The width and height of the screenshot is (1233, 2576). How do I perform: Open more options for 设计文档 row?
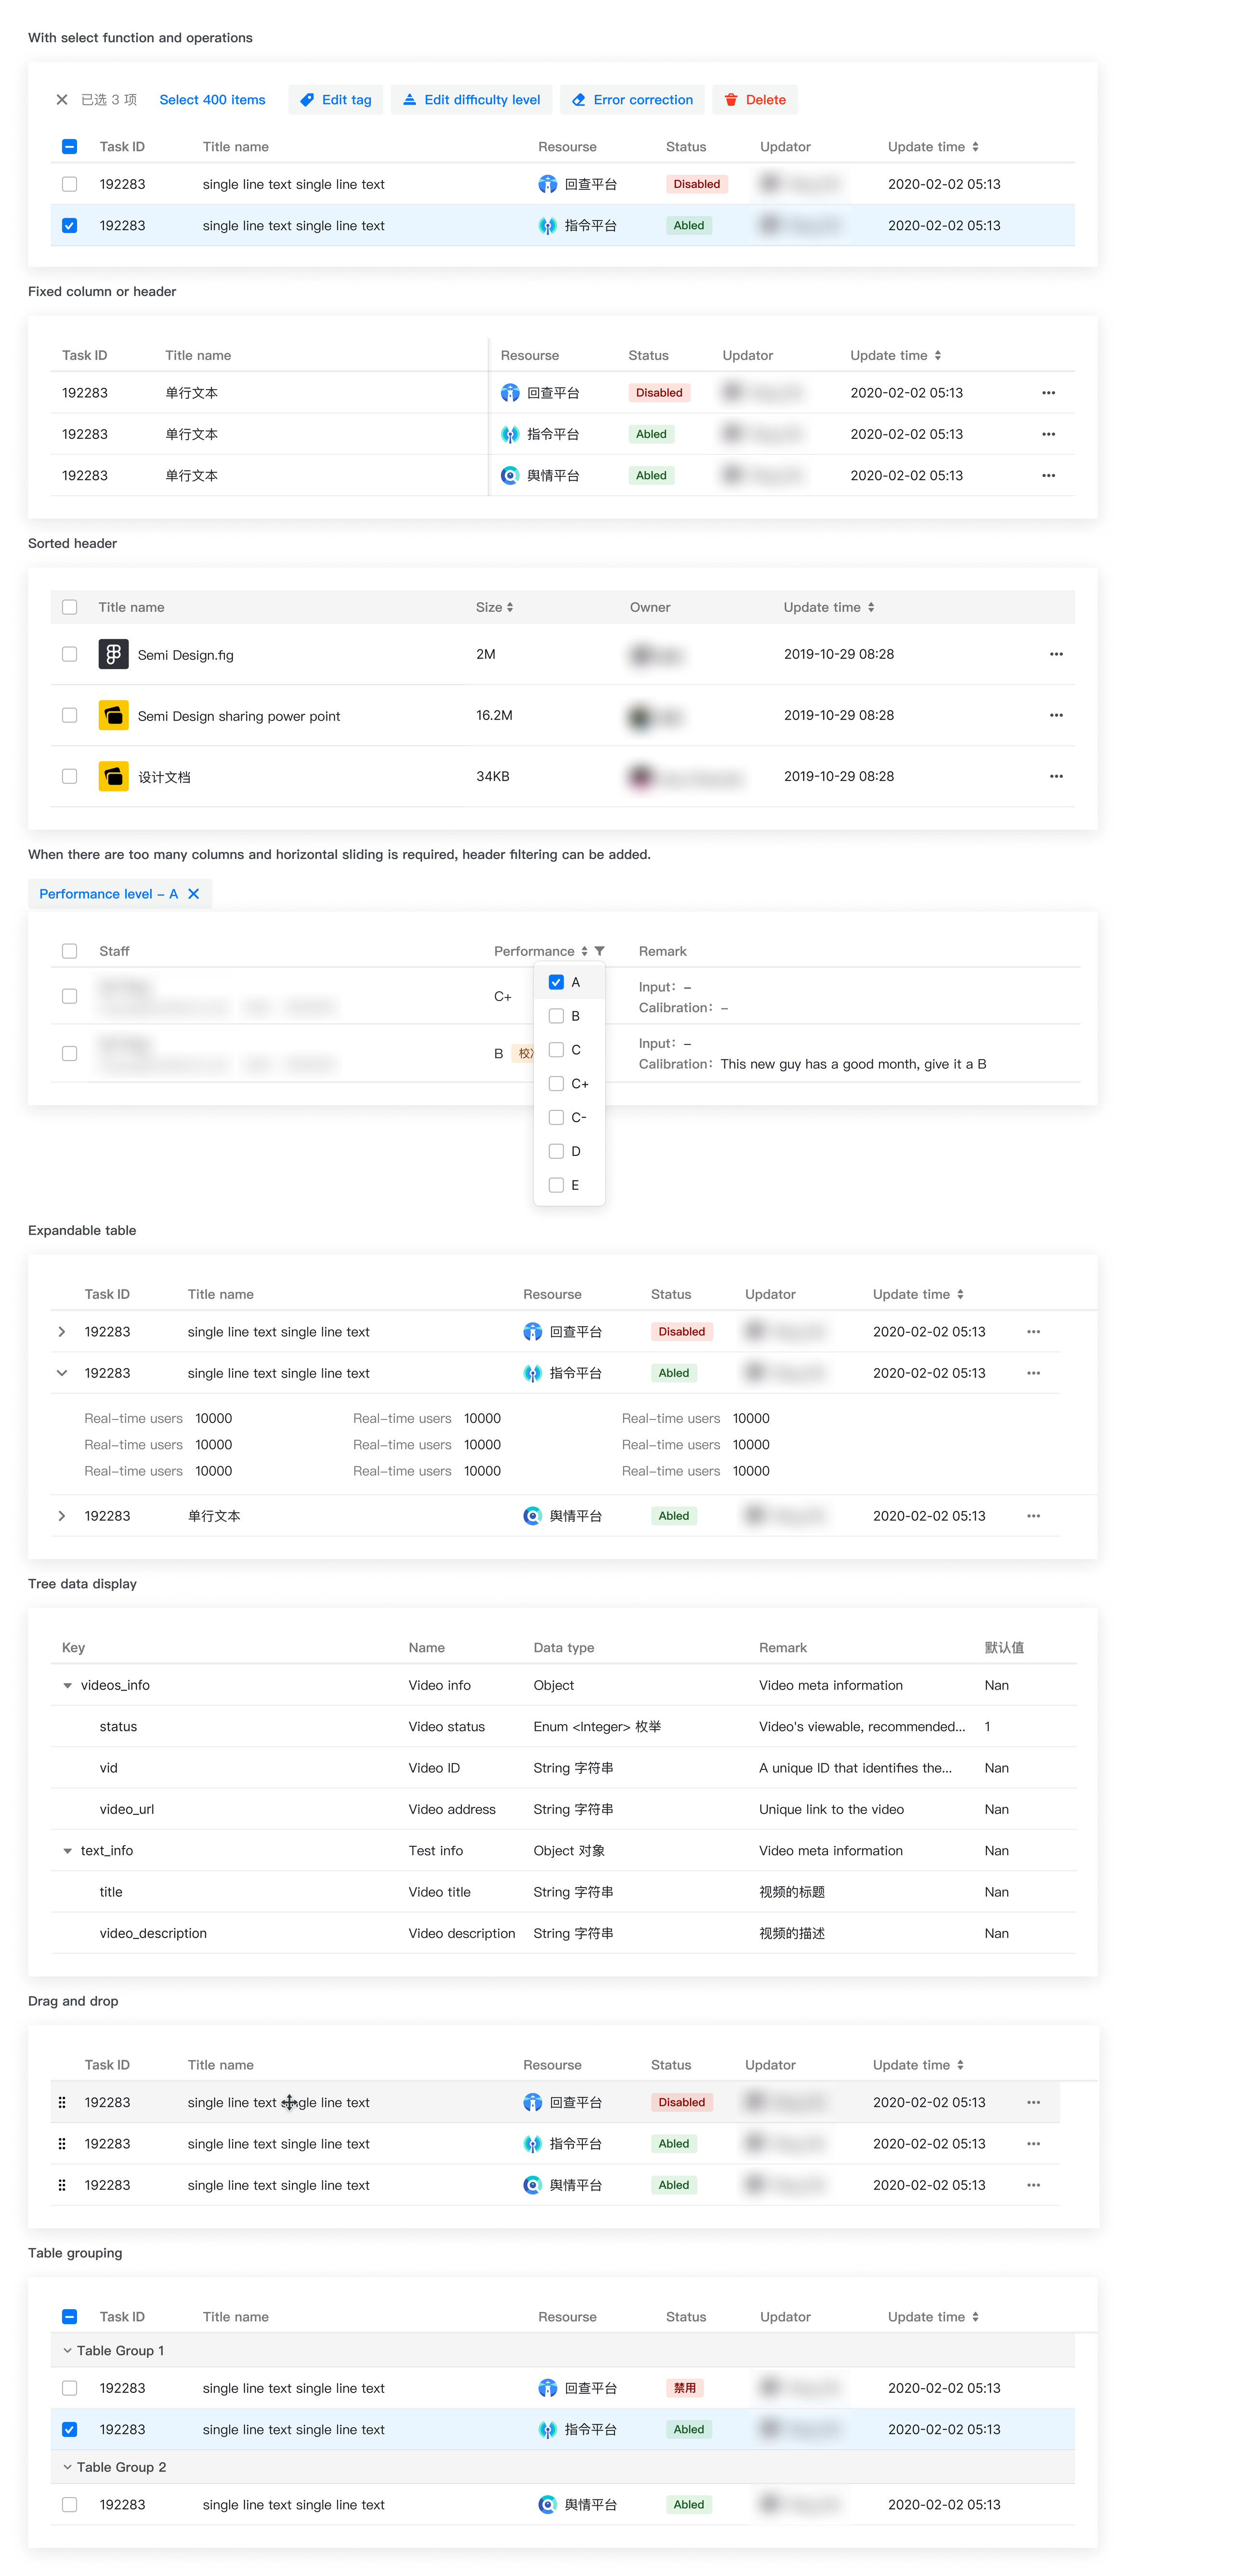[x=1056, y=777]
